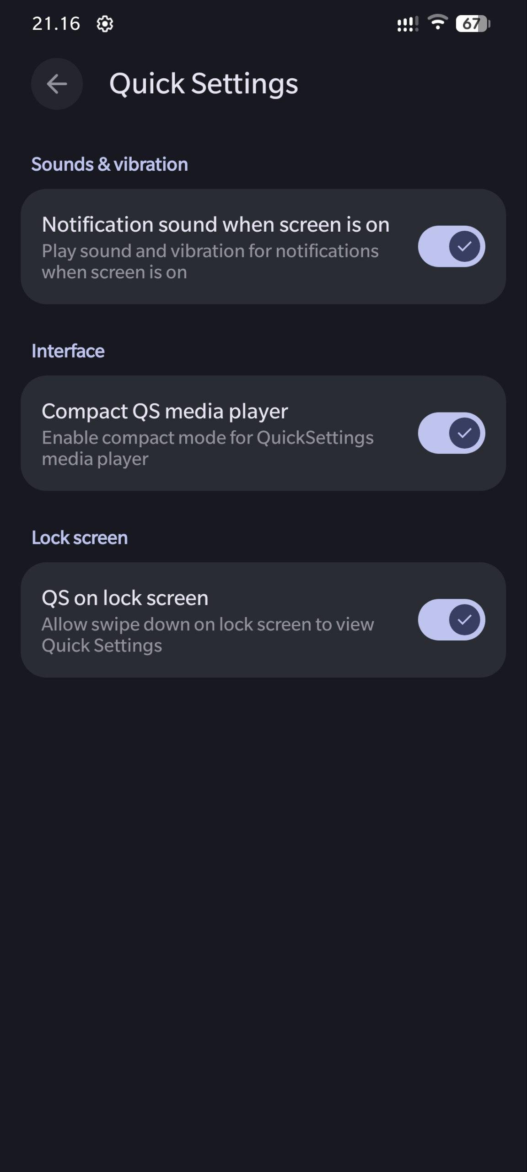Turn off Compact QS media player switch
Screen dimensions: 527x1172
pyautogui.click(x=451, y=433)
